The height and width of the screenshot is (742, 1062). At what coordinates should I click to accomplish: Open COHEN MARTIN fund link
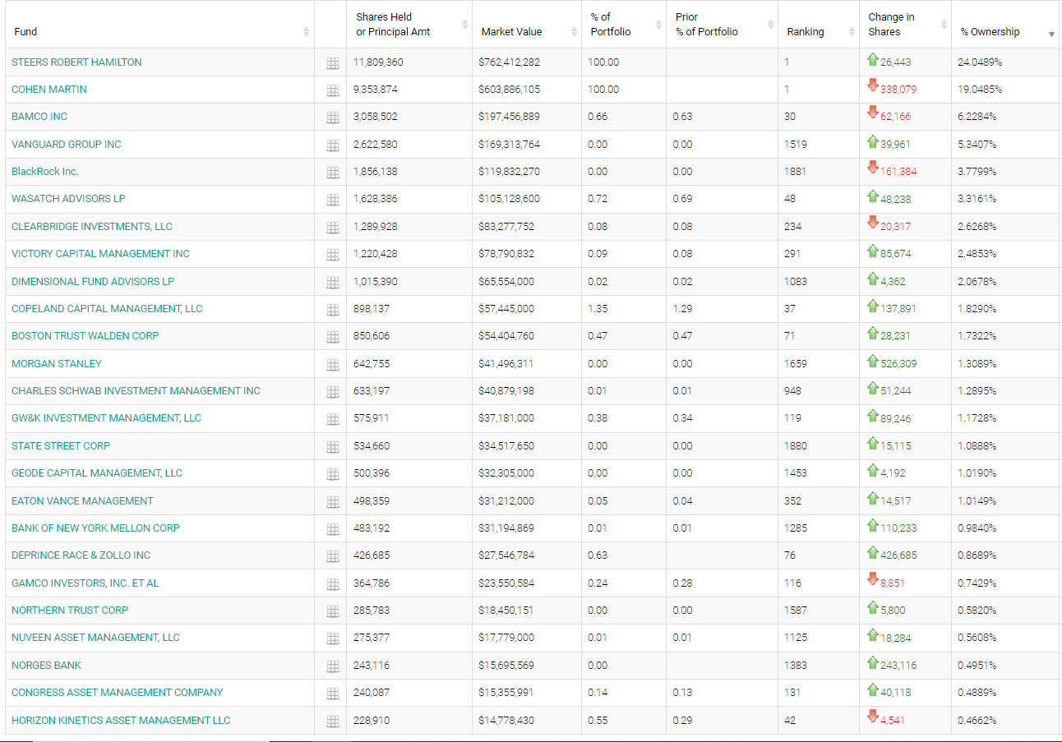click(x=49, y=90)
